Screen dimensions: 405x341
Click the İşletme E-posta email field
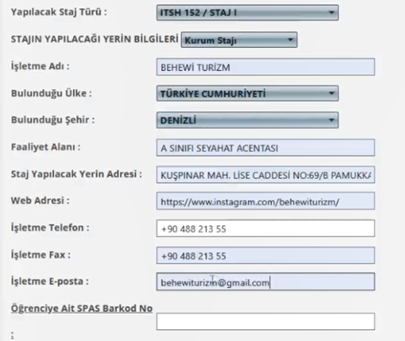[265, 282]
